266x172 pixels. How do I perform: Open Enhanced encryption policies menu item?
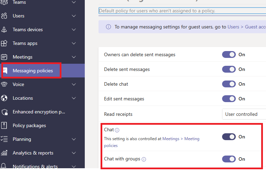point(43,112)
